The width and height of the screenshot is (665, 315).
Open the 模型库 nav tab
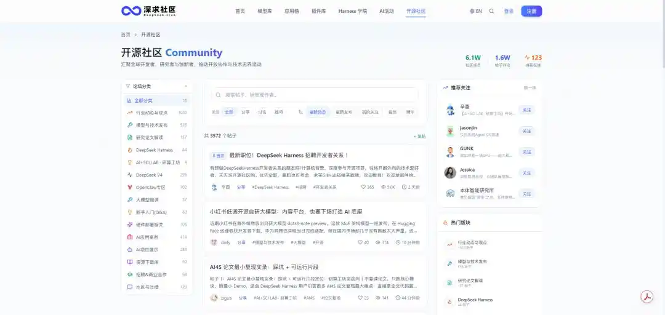coord(265,12)
